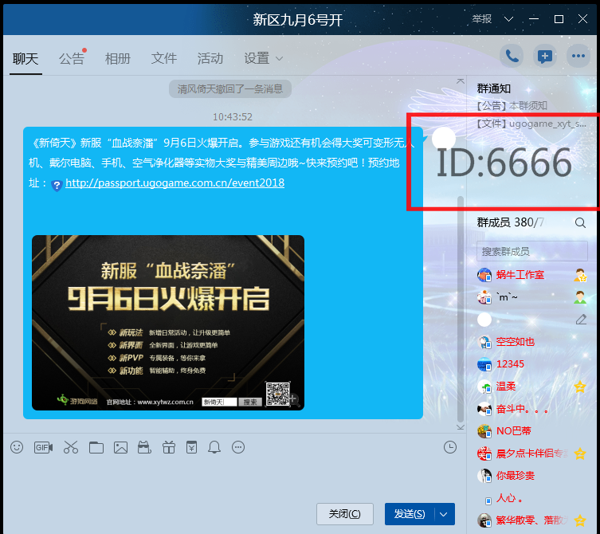This screenshot has width=600, height=534.
Task: Click the 发送(S) send button
Action: 410,514
